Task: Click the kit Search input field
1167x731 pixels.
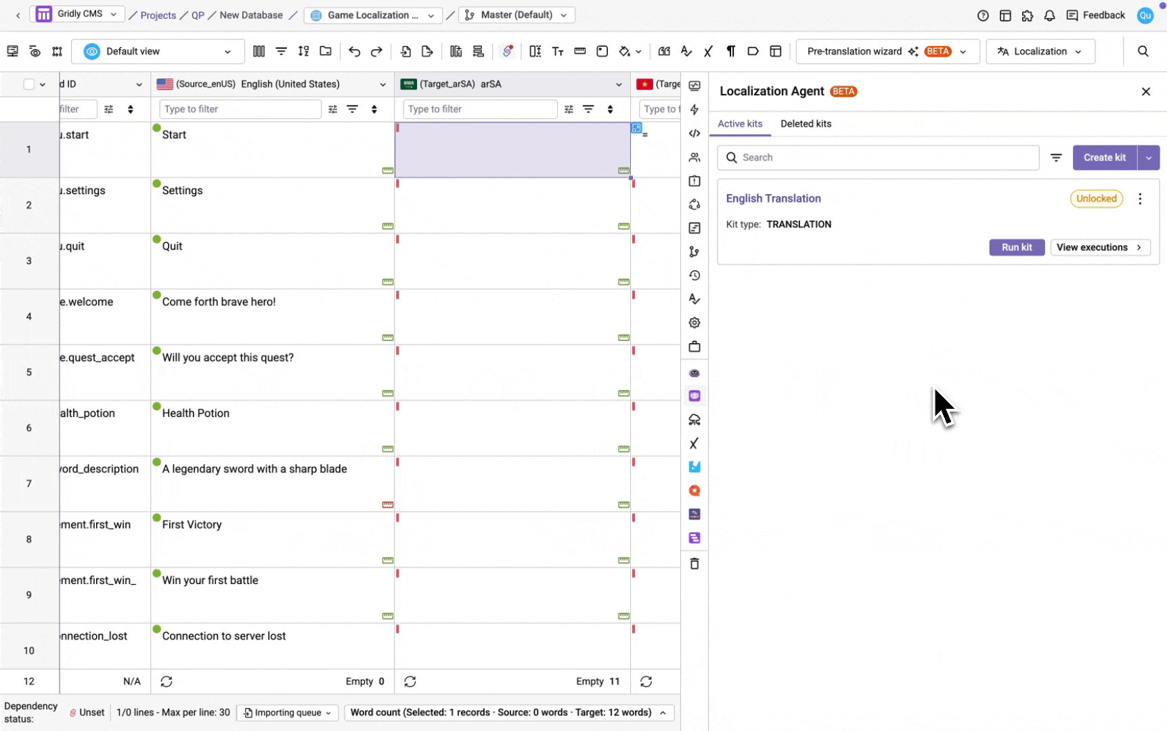Action: (878, 158)
